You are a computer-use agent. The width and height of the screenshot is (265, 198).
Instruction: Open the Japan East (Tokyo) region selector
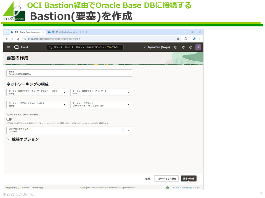157,47
